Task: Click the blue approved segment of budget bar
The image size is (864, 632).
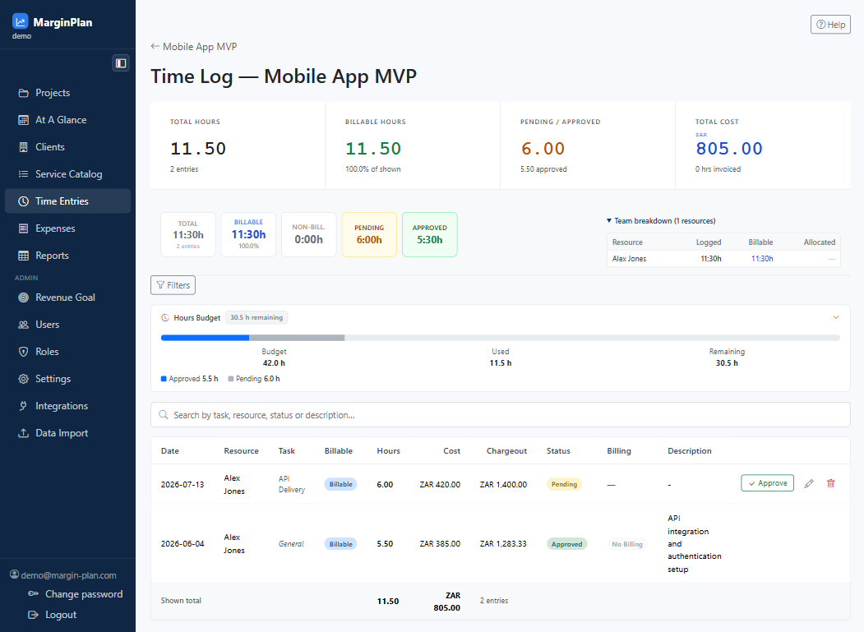Action: pos(205,338)
